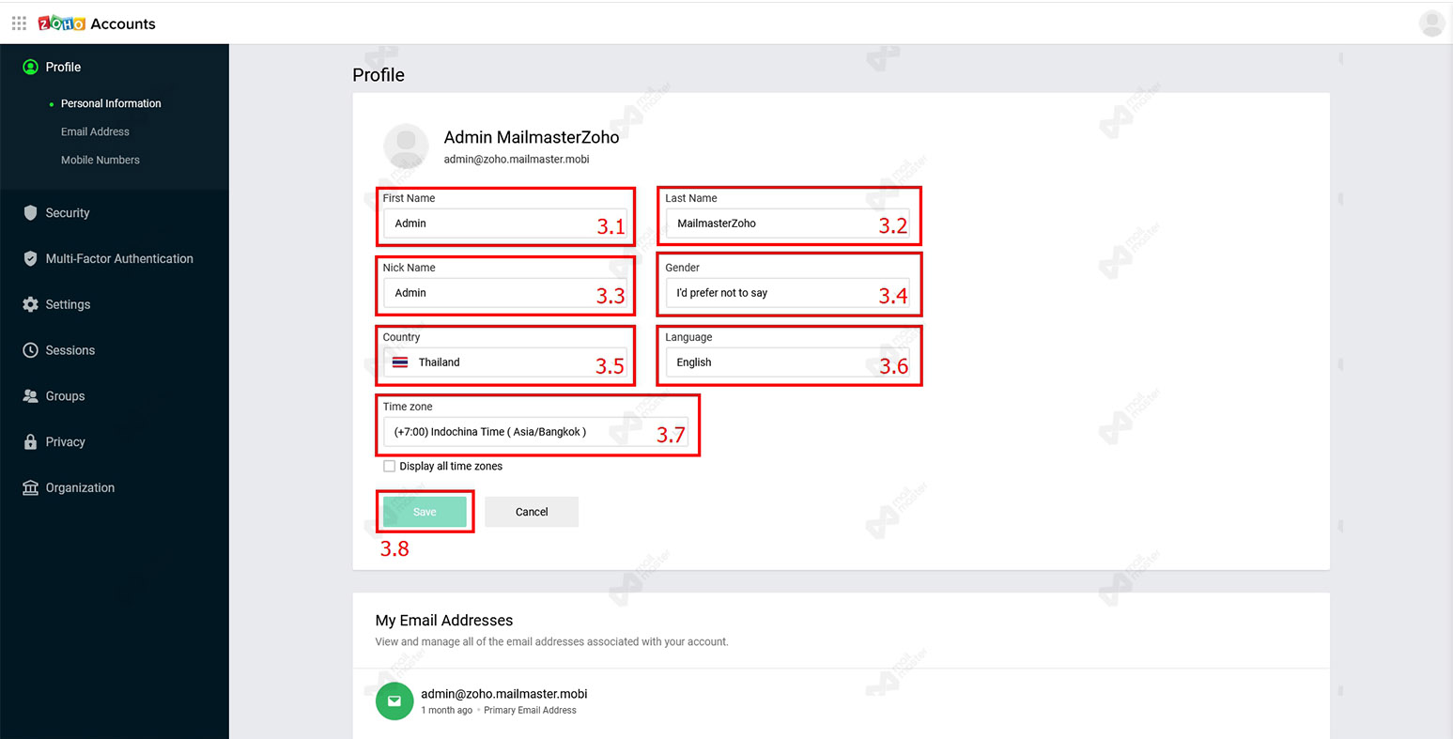Open the Security menu item
1453x739 pixels.
[x=68, y=213]
